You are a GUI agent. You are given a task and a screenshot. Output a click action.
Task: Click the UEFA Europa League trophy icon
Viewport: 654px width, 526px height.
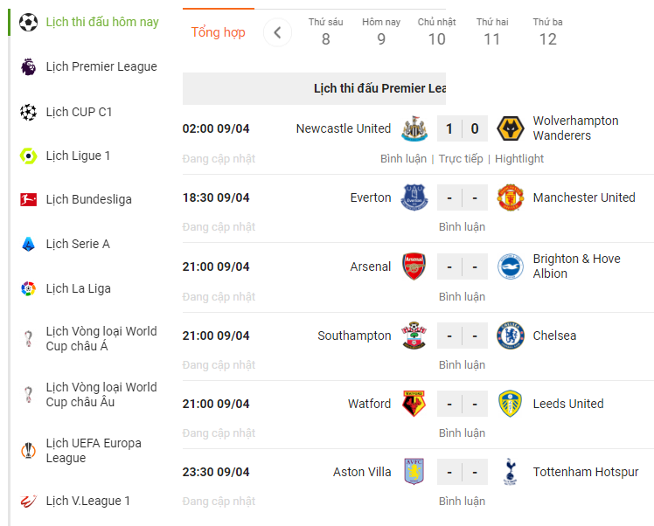[28, 450]
